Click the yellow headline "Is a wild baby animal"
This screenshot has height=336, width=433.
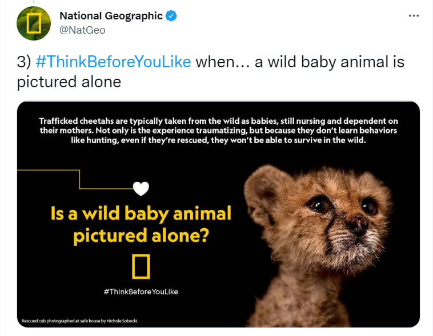click(x=141, y=214)
